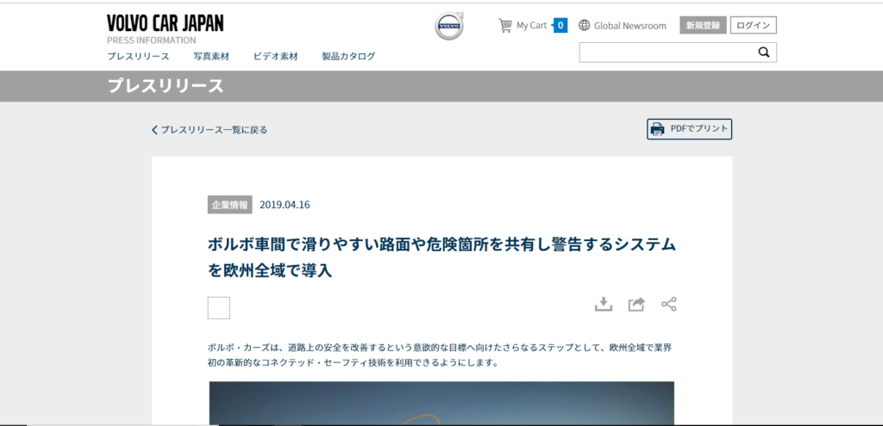
Task: Tick the empty checkbox under the headline
Action: point(218,308)
